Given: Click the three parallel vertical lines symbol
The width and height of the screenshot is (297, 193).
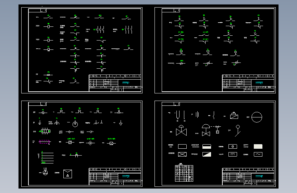Looking at the screenshot, I should pyautogui.click(x=197, y=115).
